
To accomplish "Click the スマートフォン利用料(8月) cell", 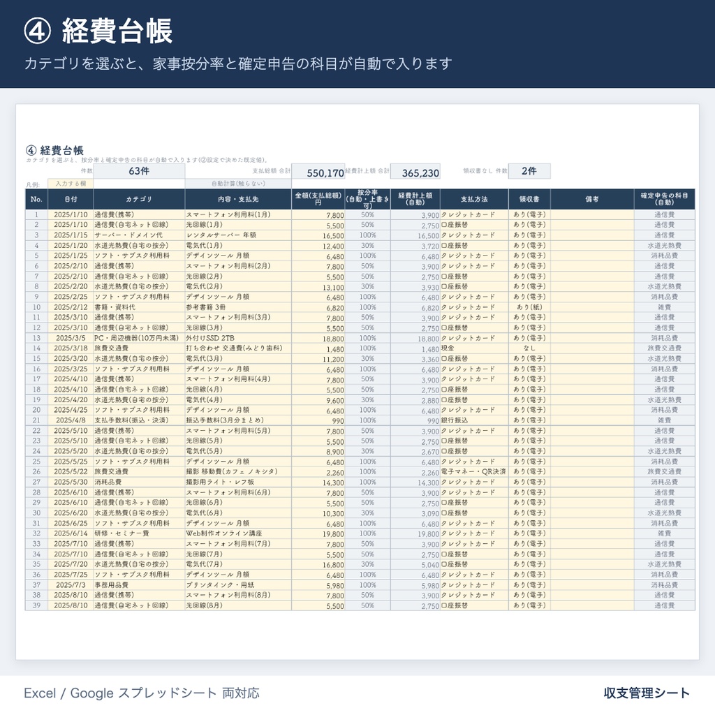I will (x=238, y=595).
